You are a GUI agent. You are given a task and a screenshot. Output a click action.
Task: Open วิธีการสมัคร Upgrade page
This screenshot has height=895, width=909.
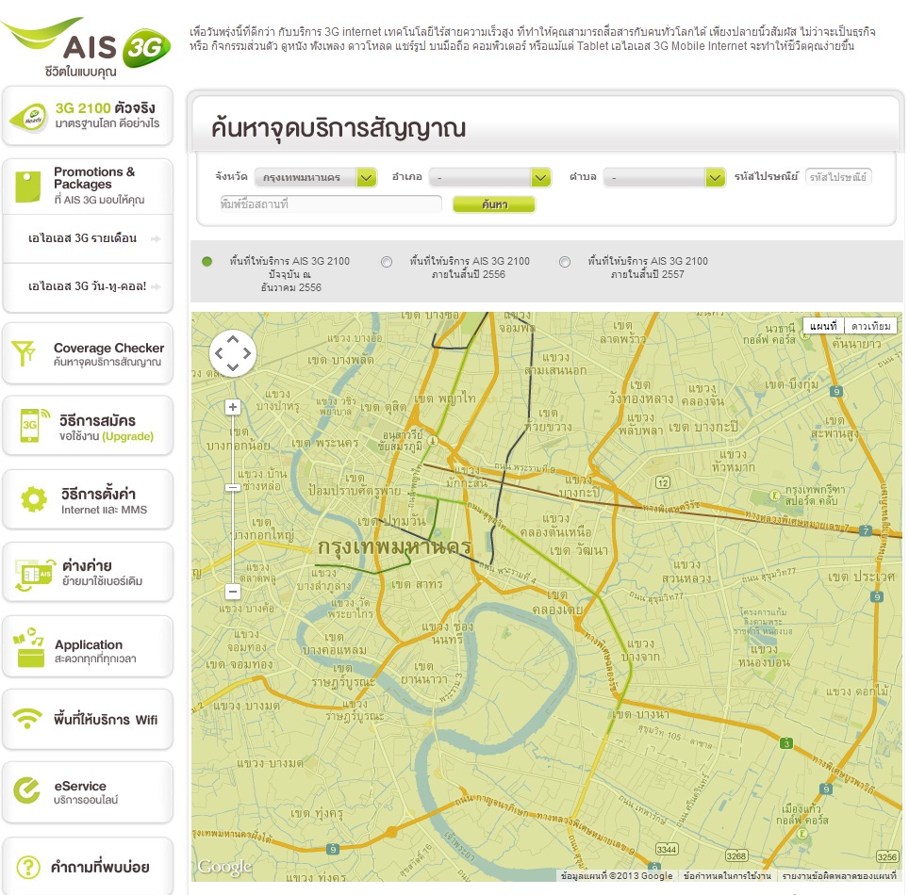tap(88, 426)
